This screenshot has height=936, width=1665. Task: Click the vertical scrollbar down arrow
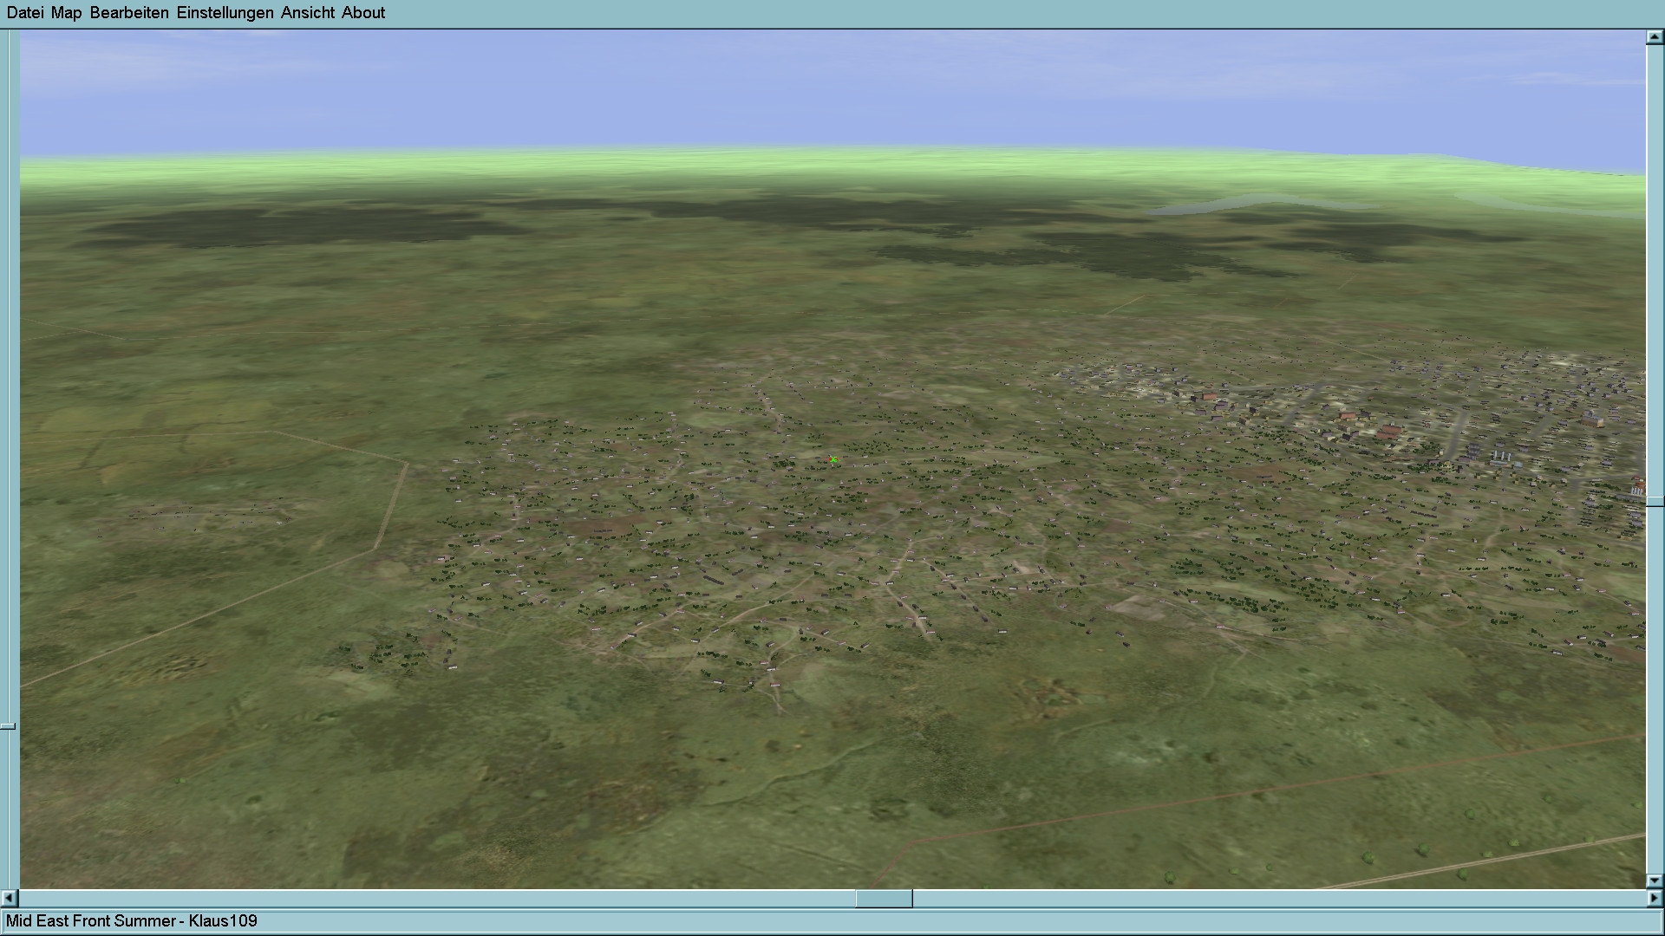pos(1655,881)
